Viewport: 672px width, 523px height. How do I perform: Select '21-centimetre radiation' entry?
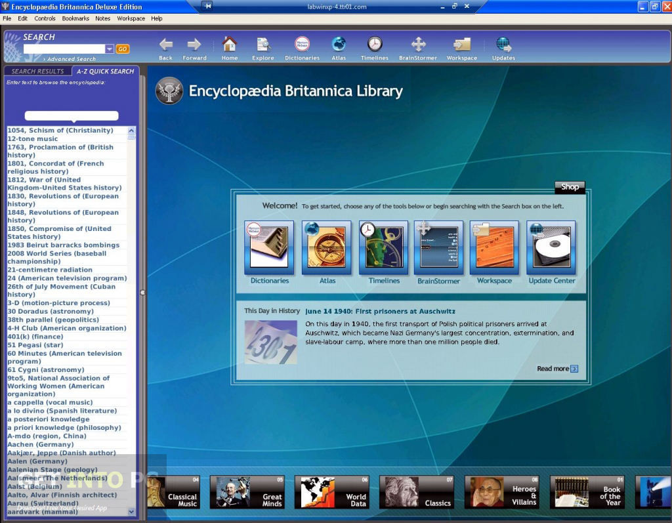pyautogui.click(x=50, y=270)
